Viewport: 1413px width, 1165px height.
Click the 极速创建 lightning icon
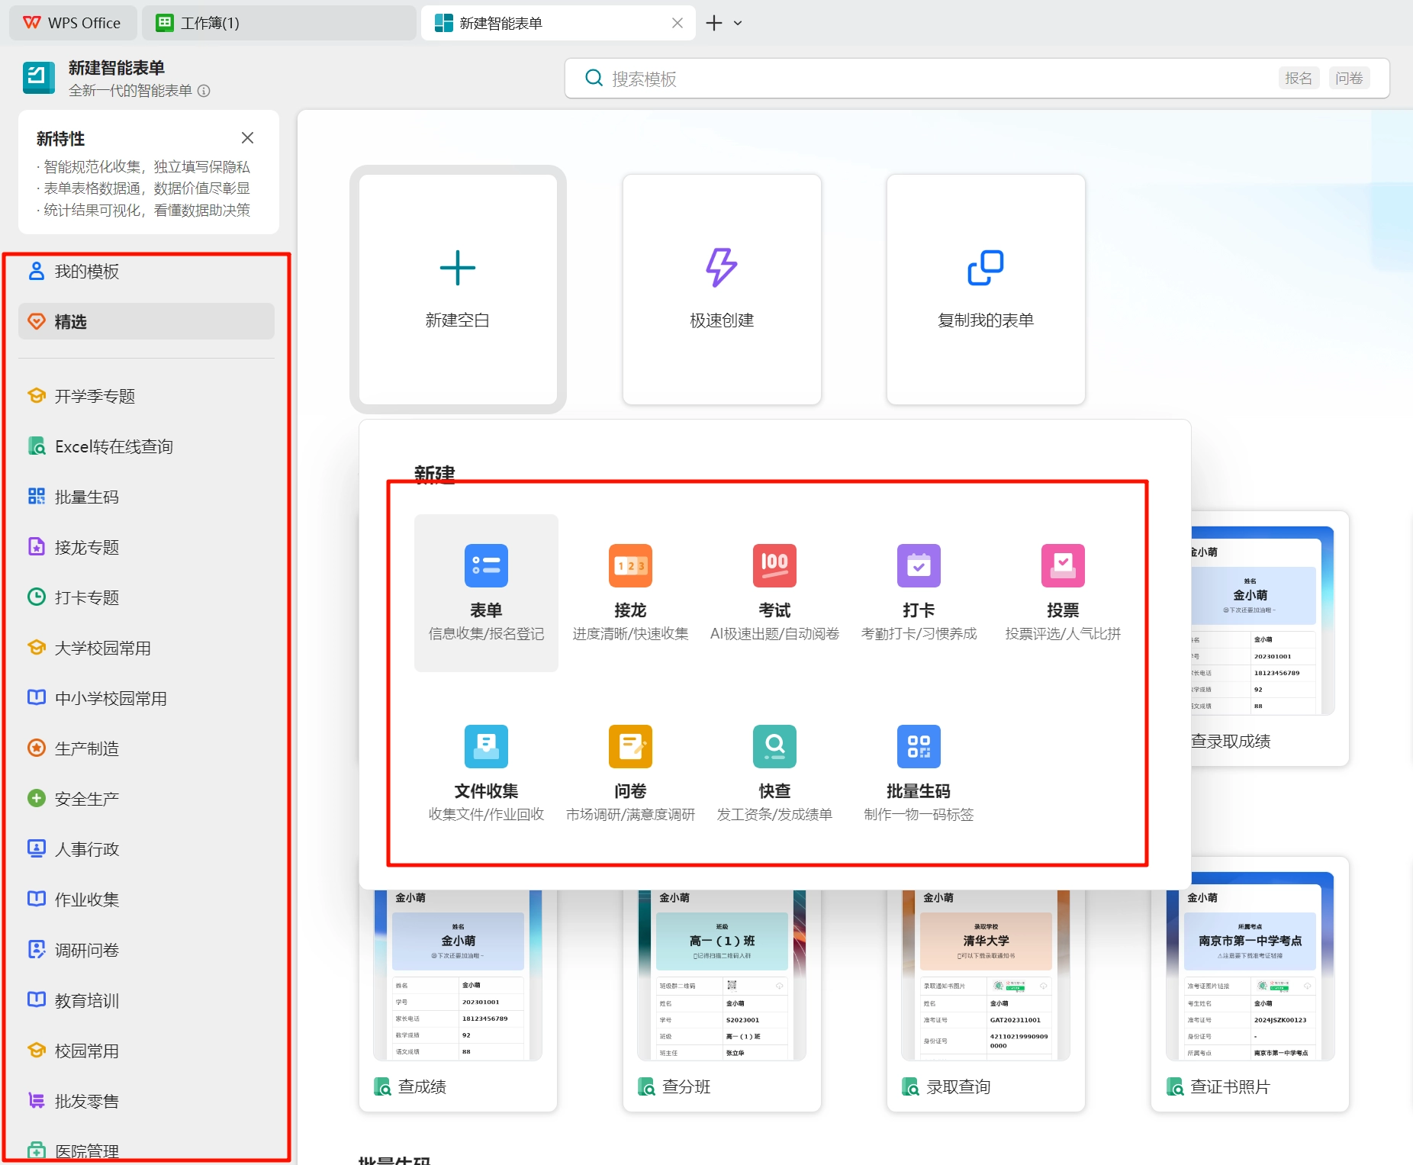coord(721,267)
